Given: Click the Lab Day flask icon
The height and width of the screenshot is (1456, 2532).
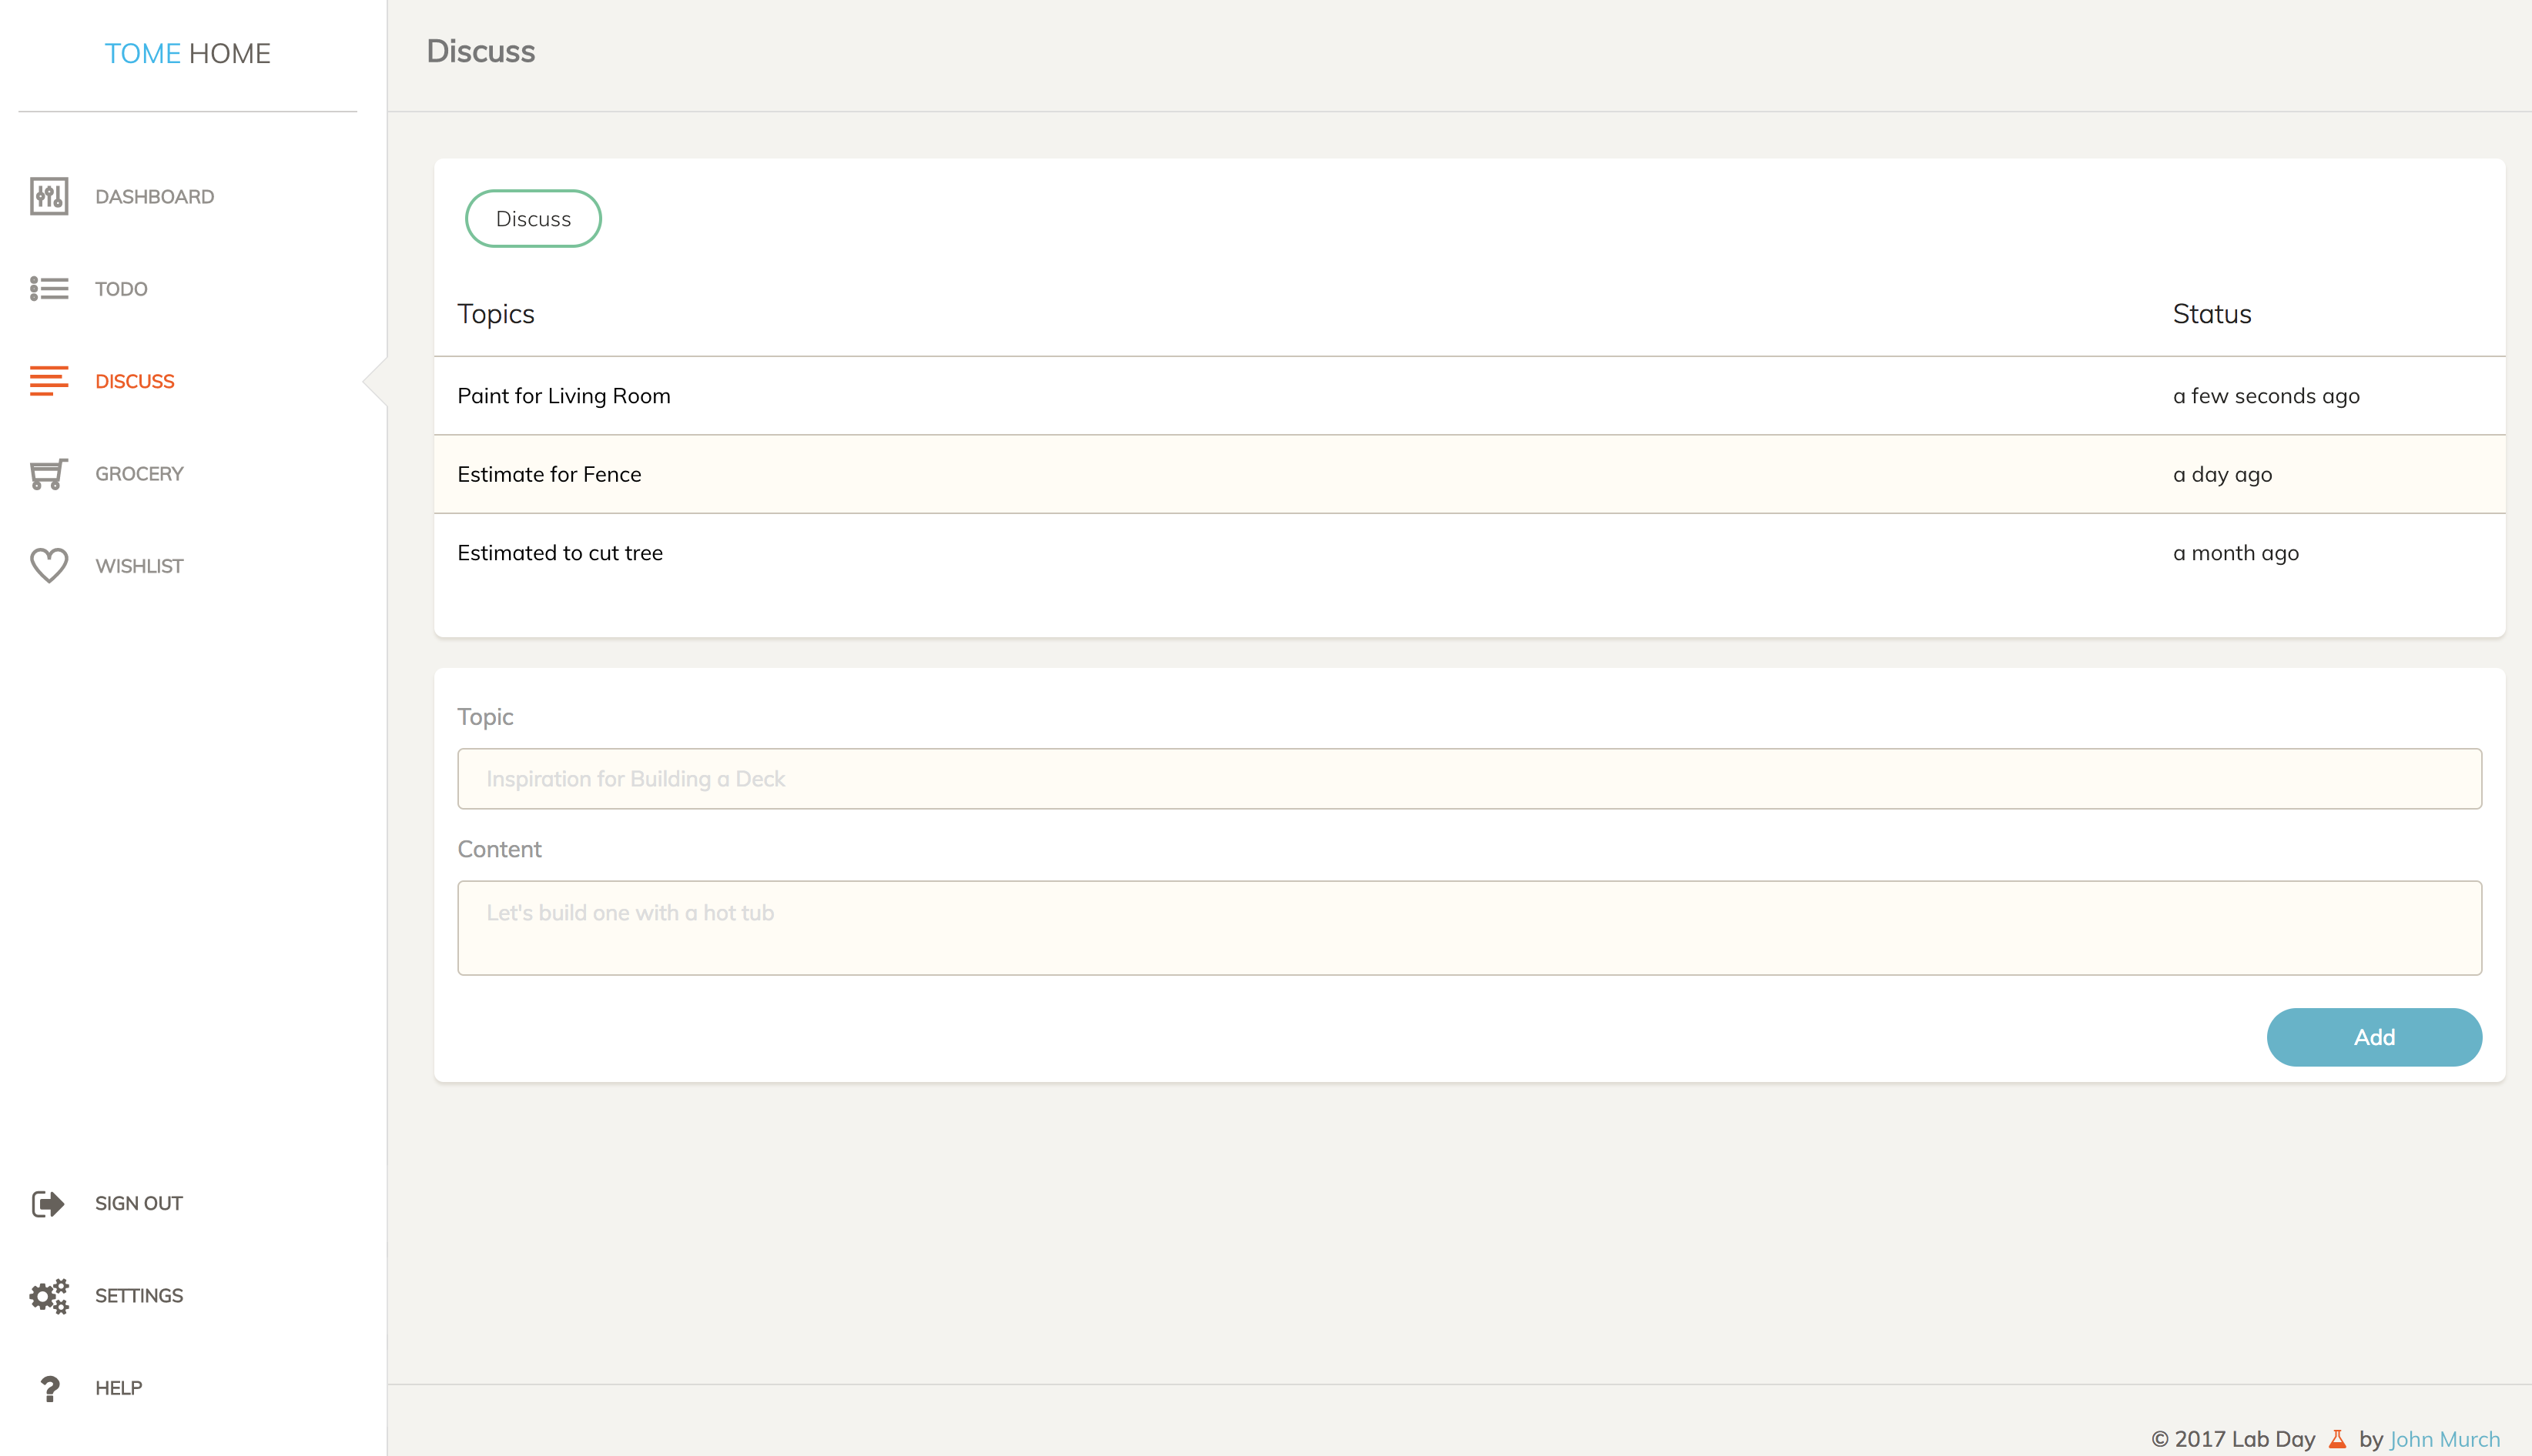Looking at the screenshot, I should pos(2337,1439).
